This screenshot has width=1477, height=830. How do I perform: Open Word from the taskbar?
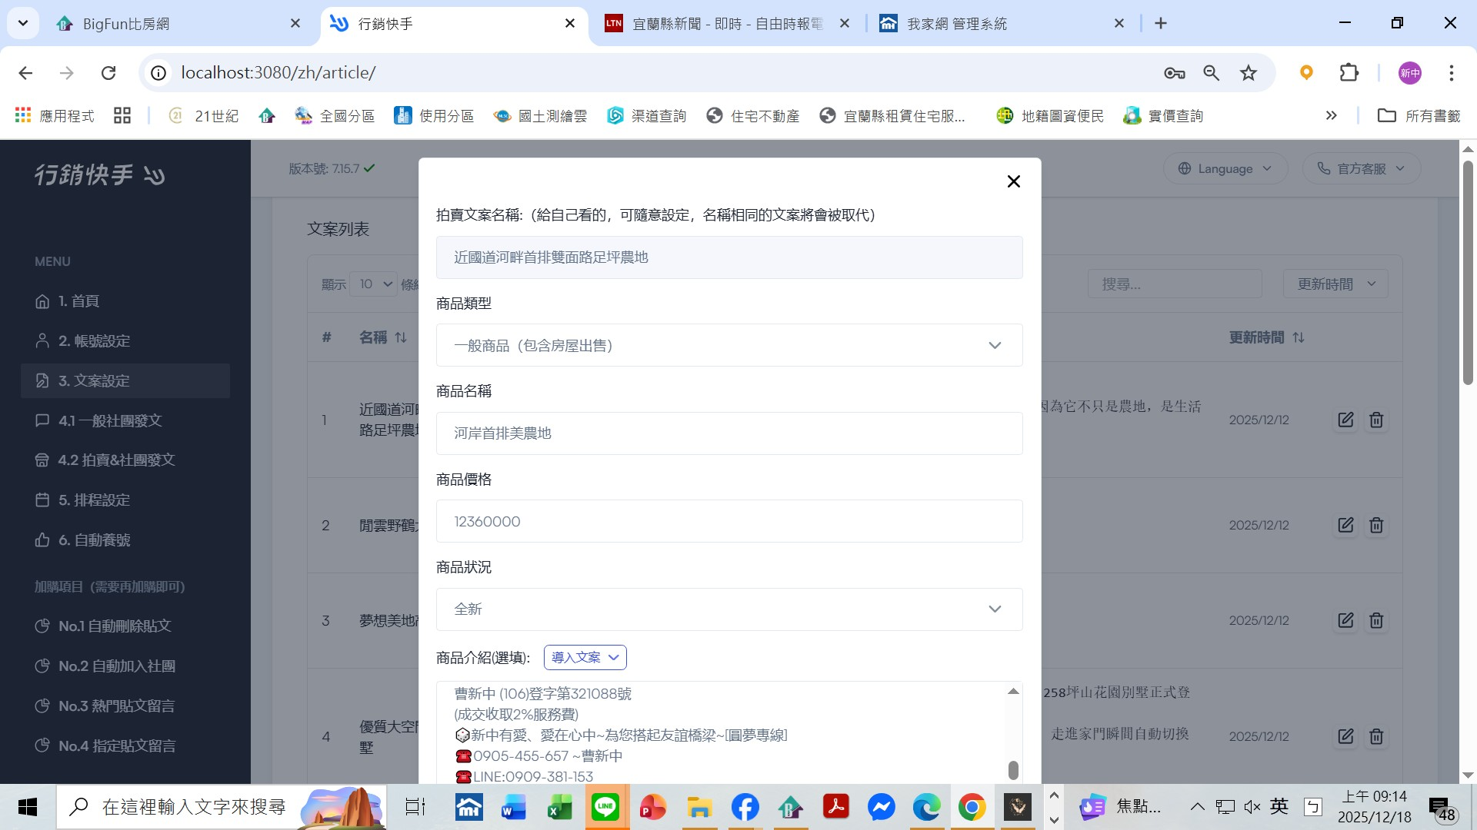click(513, 807)
